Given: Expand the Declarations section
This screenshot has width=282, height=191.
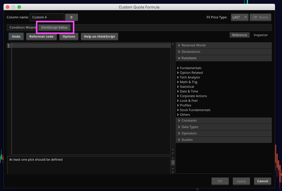Looking at the screenshot, I should 191,52.
